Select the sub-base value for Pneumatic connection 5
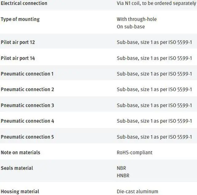 154,137
